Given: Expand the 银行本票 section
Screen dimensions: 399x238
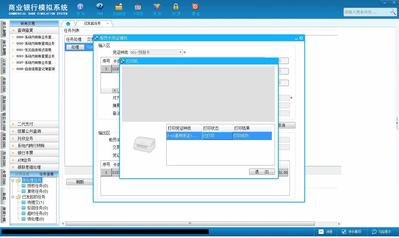Looking at the screenshot, I should (34, 153).
